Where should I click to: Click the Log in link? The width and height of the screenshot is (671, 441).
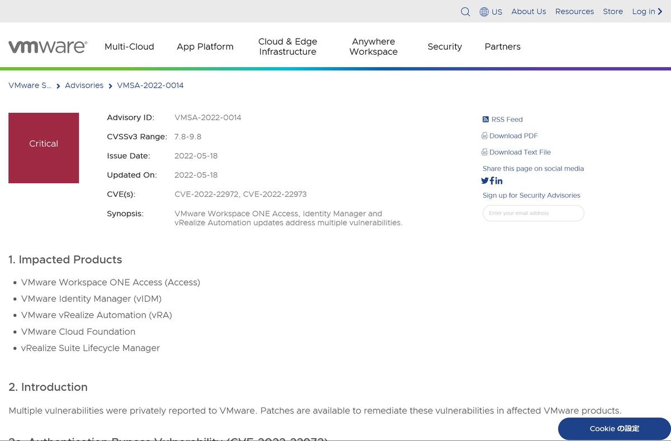[x=644, y=12]
